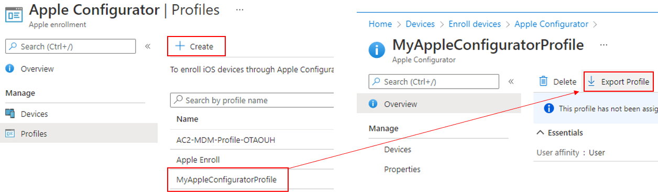
Task: Open ellipsis menu beside MyAppleConfiguratorProfile title
Action: point(604,45)
